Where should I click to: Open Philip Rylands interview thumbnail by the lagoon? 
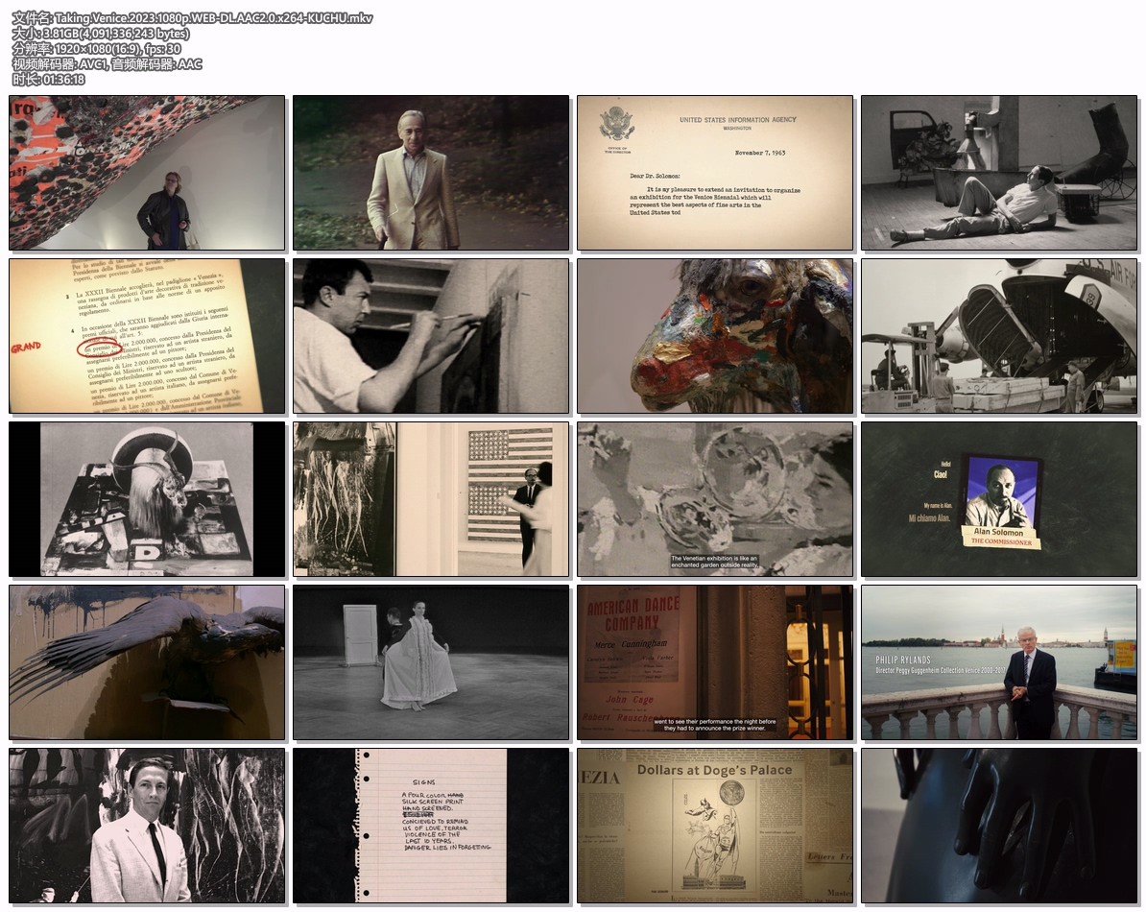pos(999,662)
